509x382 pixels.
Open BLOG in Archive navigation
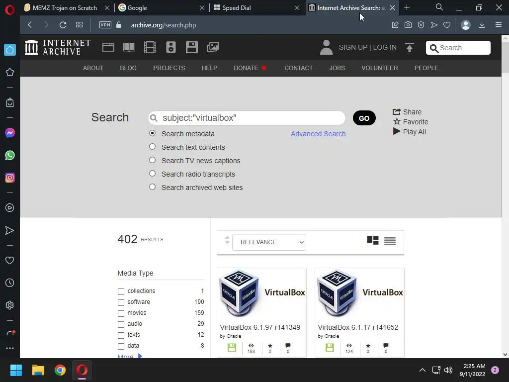click(x=128, y=68)
